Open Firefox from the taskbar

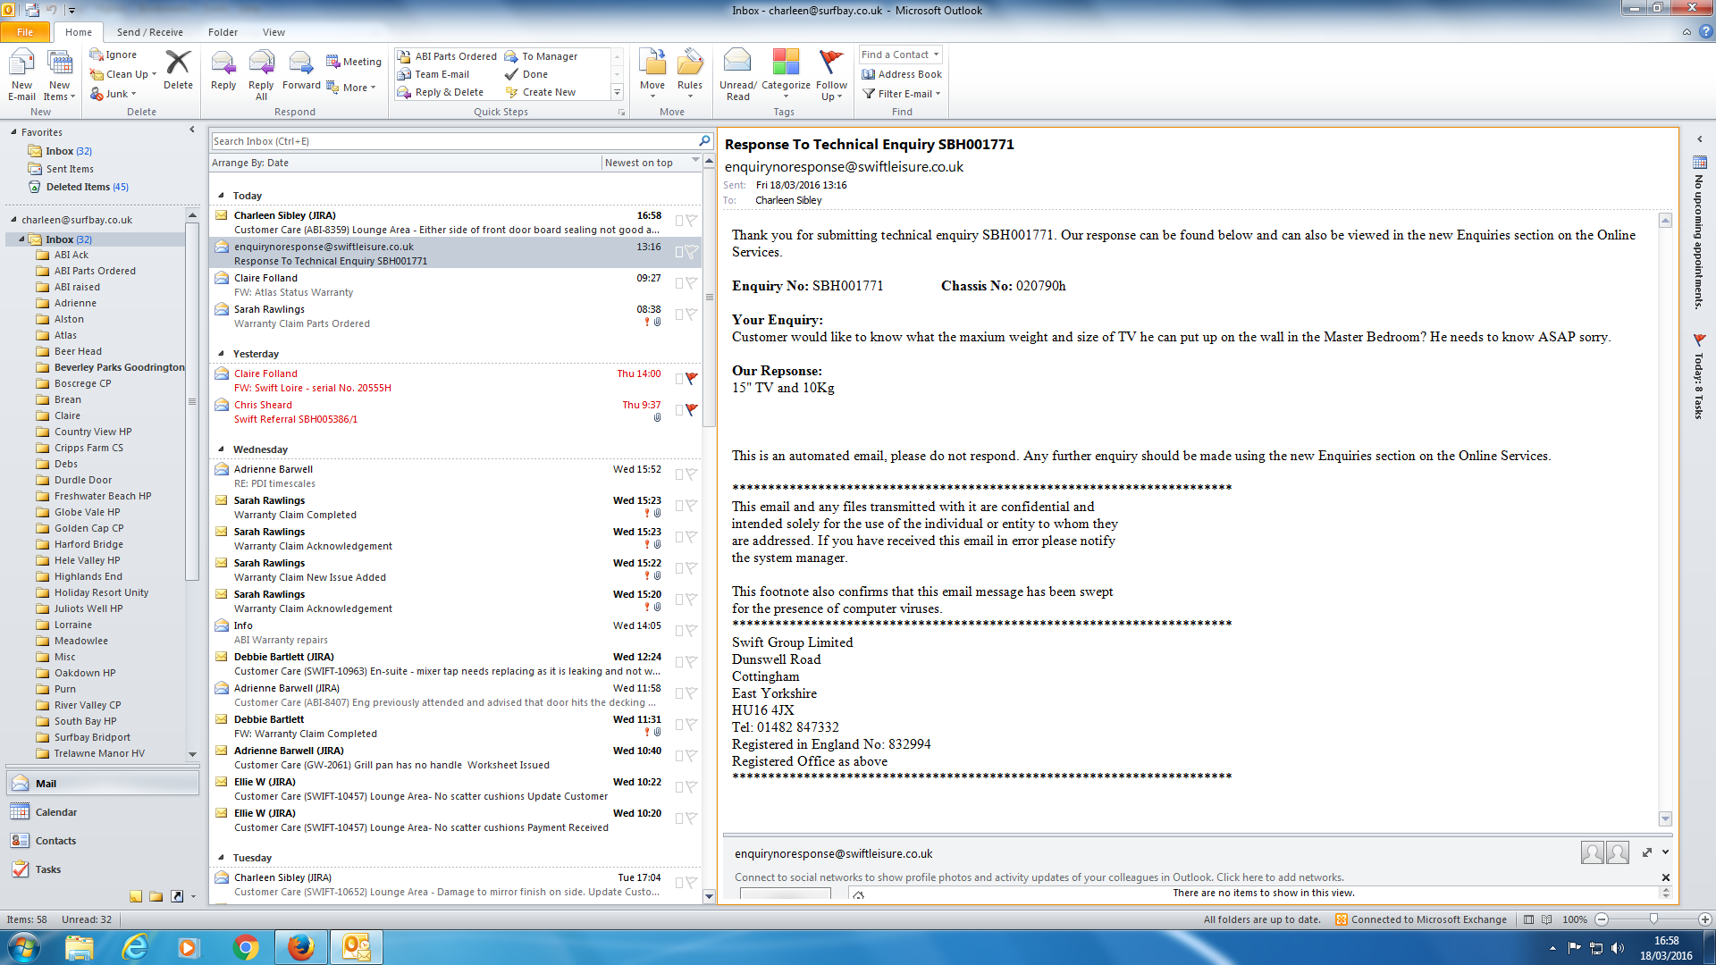pyautogui.click(x=300, y=947)
